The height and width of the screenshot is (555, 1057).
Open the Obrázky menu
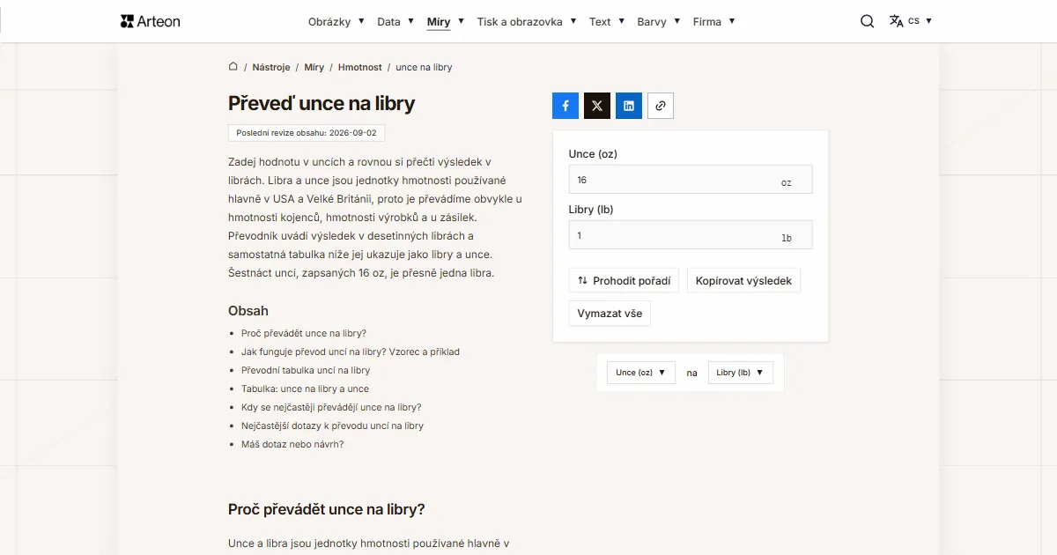336,22
